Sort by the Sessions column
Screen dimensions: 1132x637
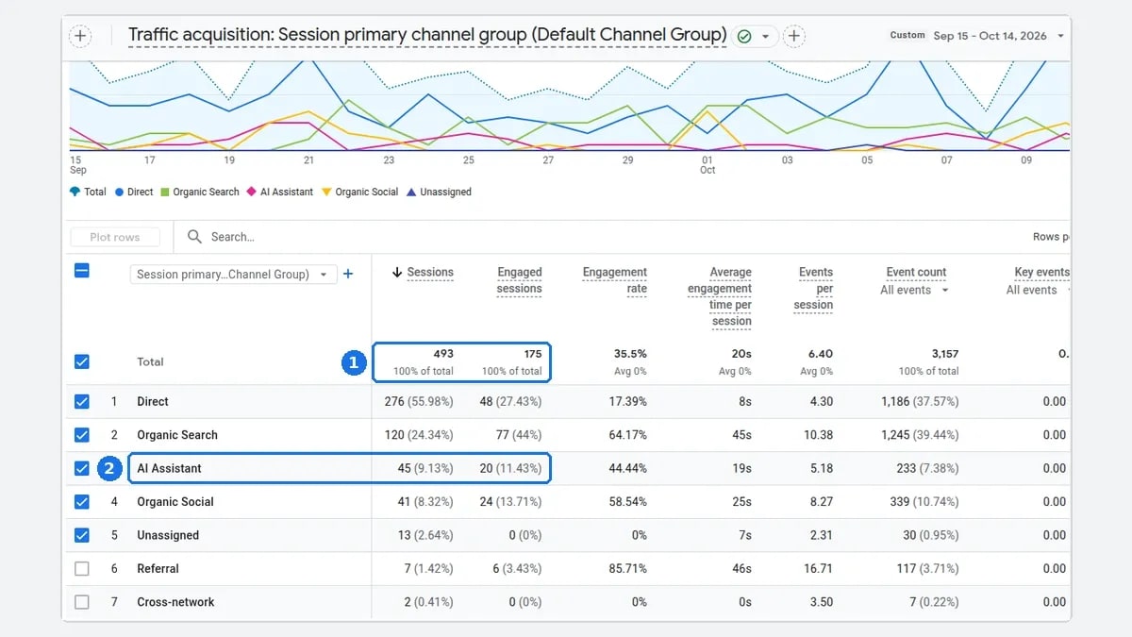[x=430, y=272]
